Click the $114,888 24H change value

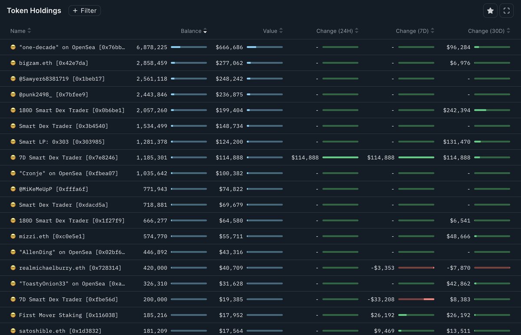(305, 158)
